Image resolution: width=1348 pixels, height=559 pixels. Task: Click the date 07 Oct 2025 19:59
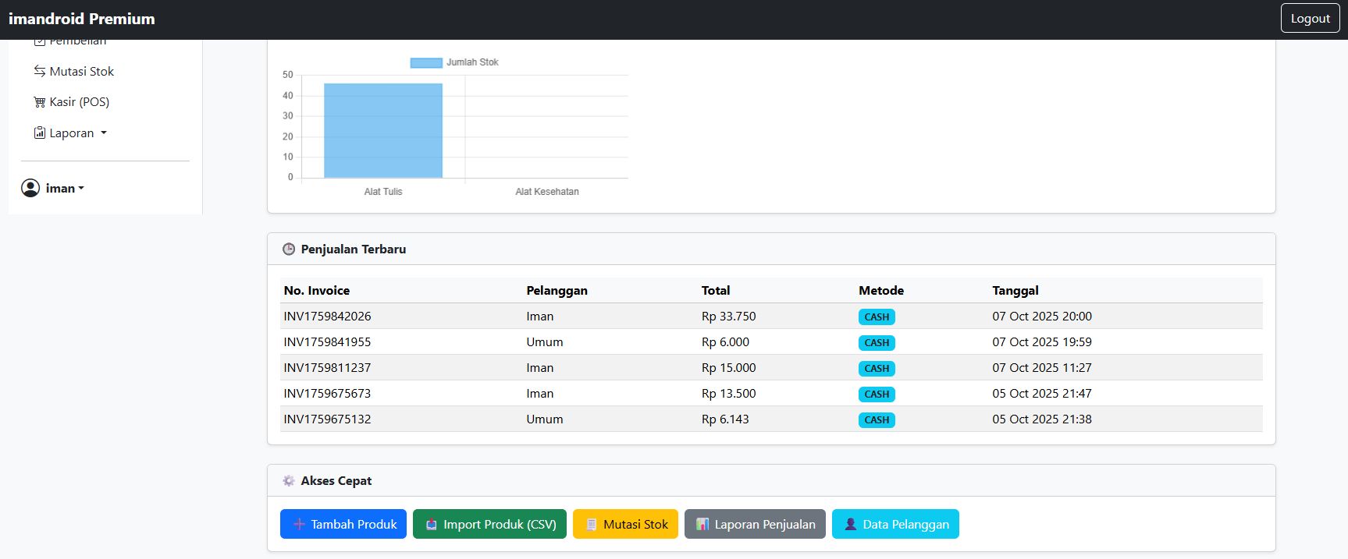[x=1042, y=342]
